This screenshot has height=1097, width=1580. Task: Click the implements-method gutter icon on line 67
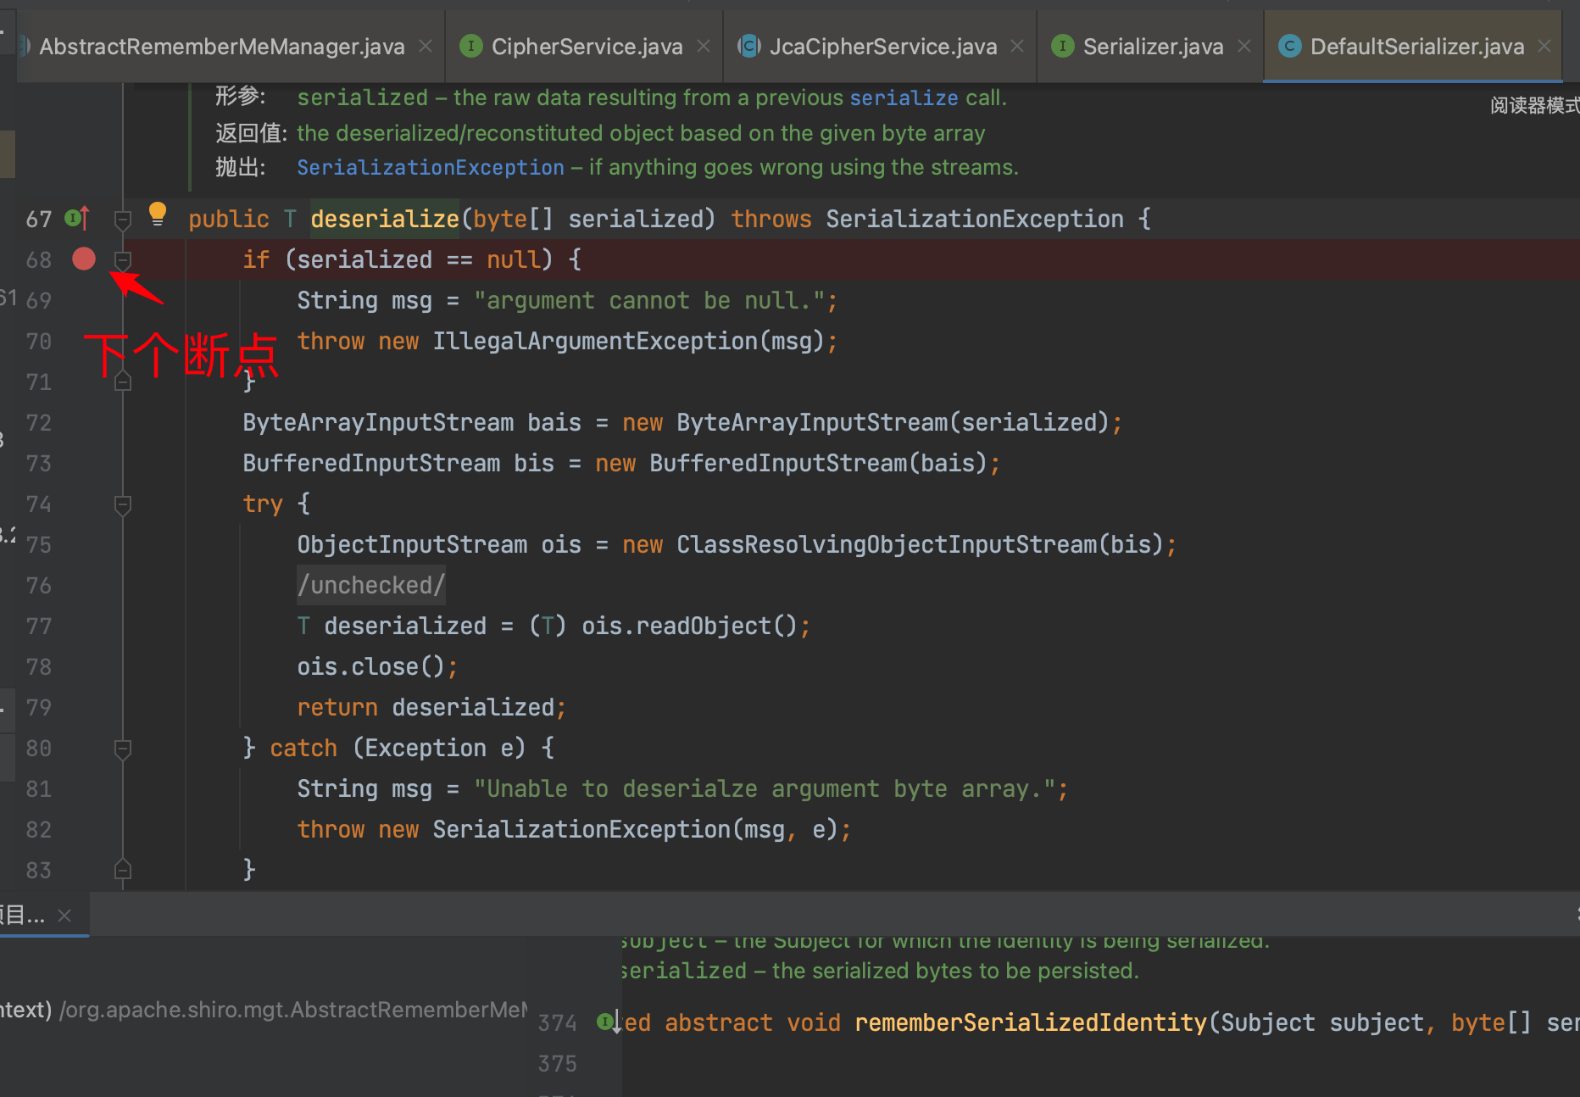pos(77,219)
